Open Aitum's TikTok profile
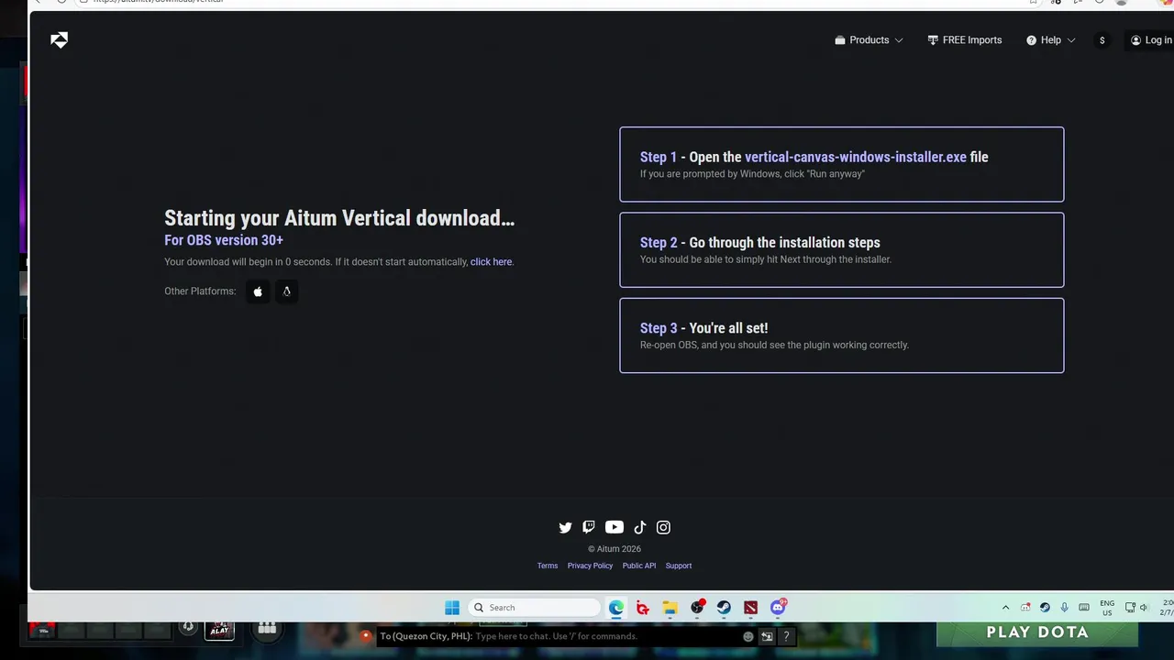1174x660 pixels. coord(640,527)
